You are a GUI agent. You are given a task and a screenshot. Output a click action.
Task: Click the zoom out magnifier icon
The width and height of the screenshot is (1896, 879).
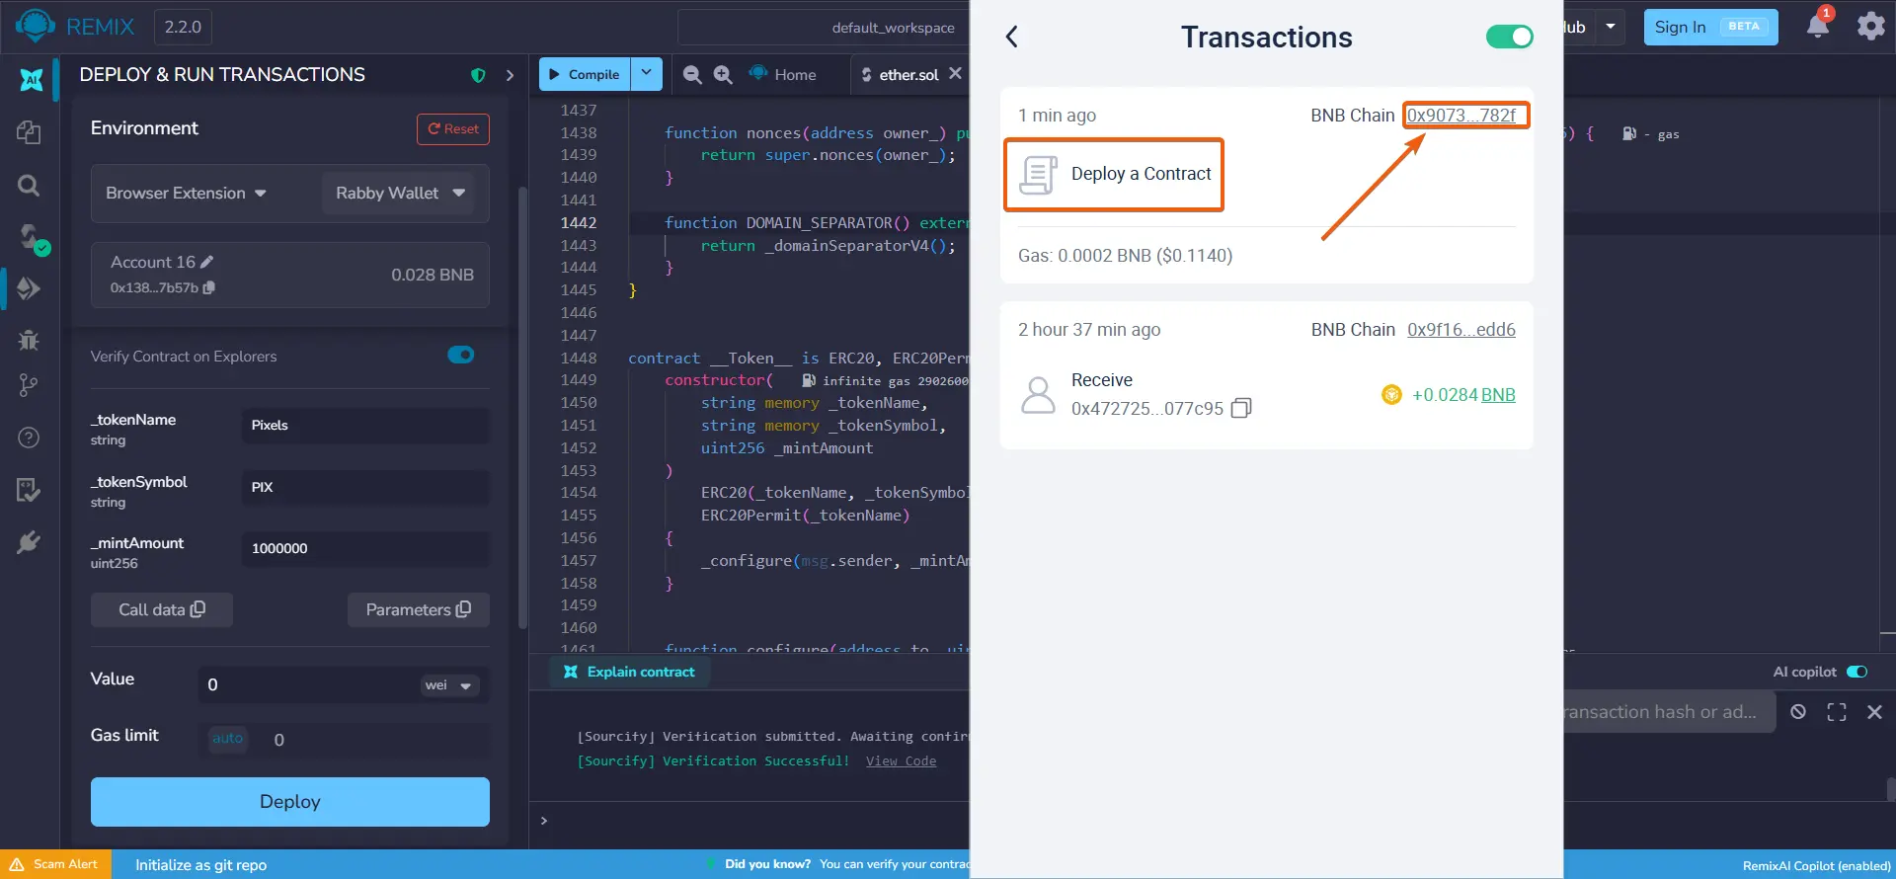(x=692, y=74)
